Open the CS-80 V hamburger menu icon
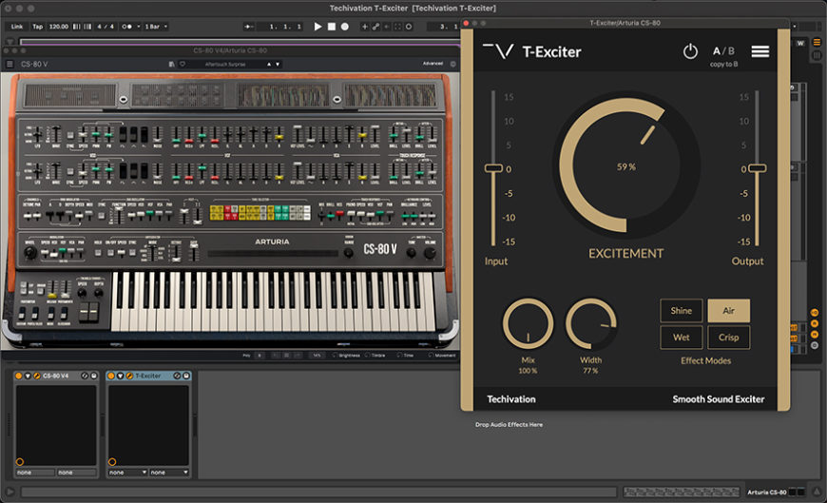Viewport: 827px width, 503px height. click(x=10, y=65)
